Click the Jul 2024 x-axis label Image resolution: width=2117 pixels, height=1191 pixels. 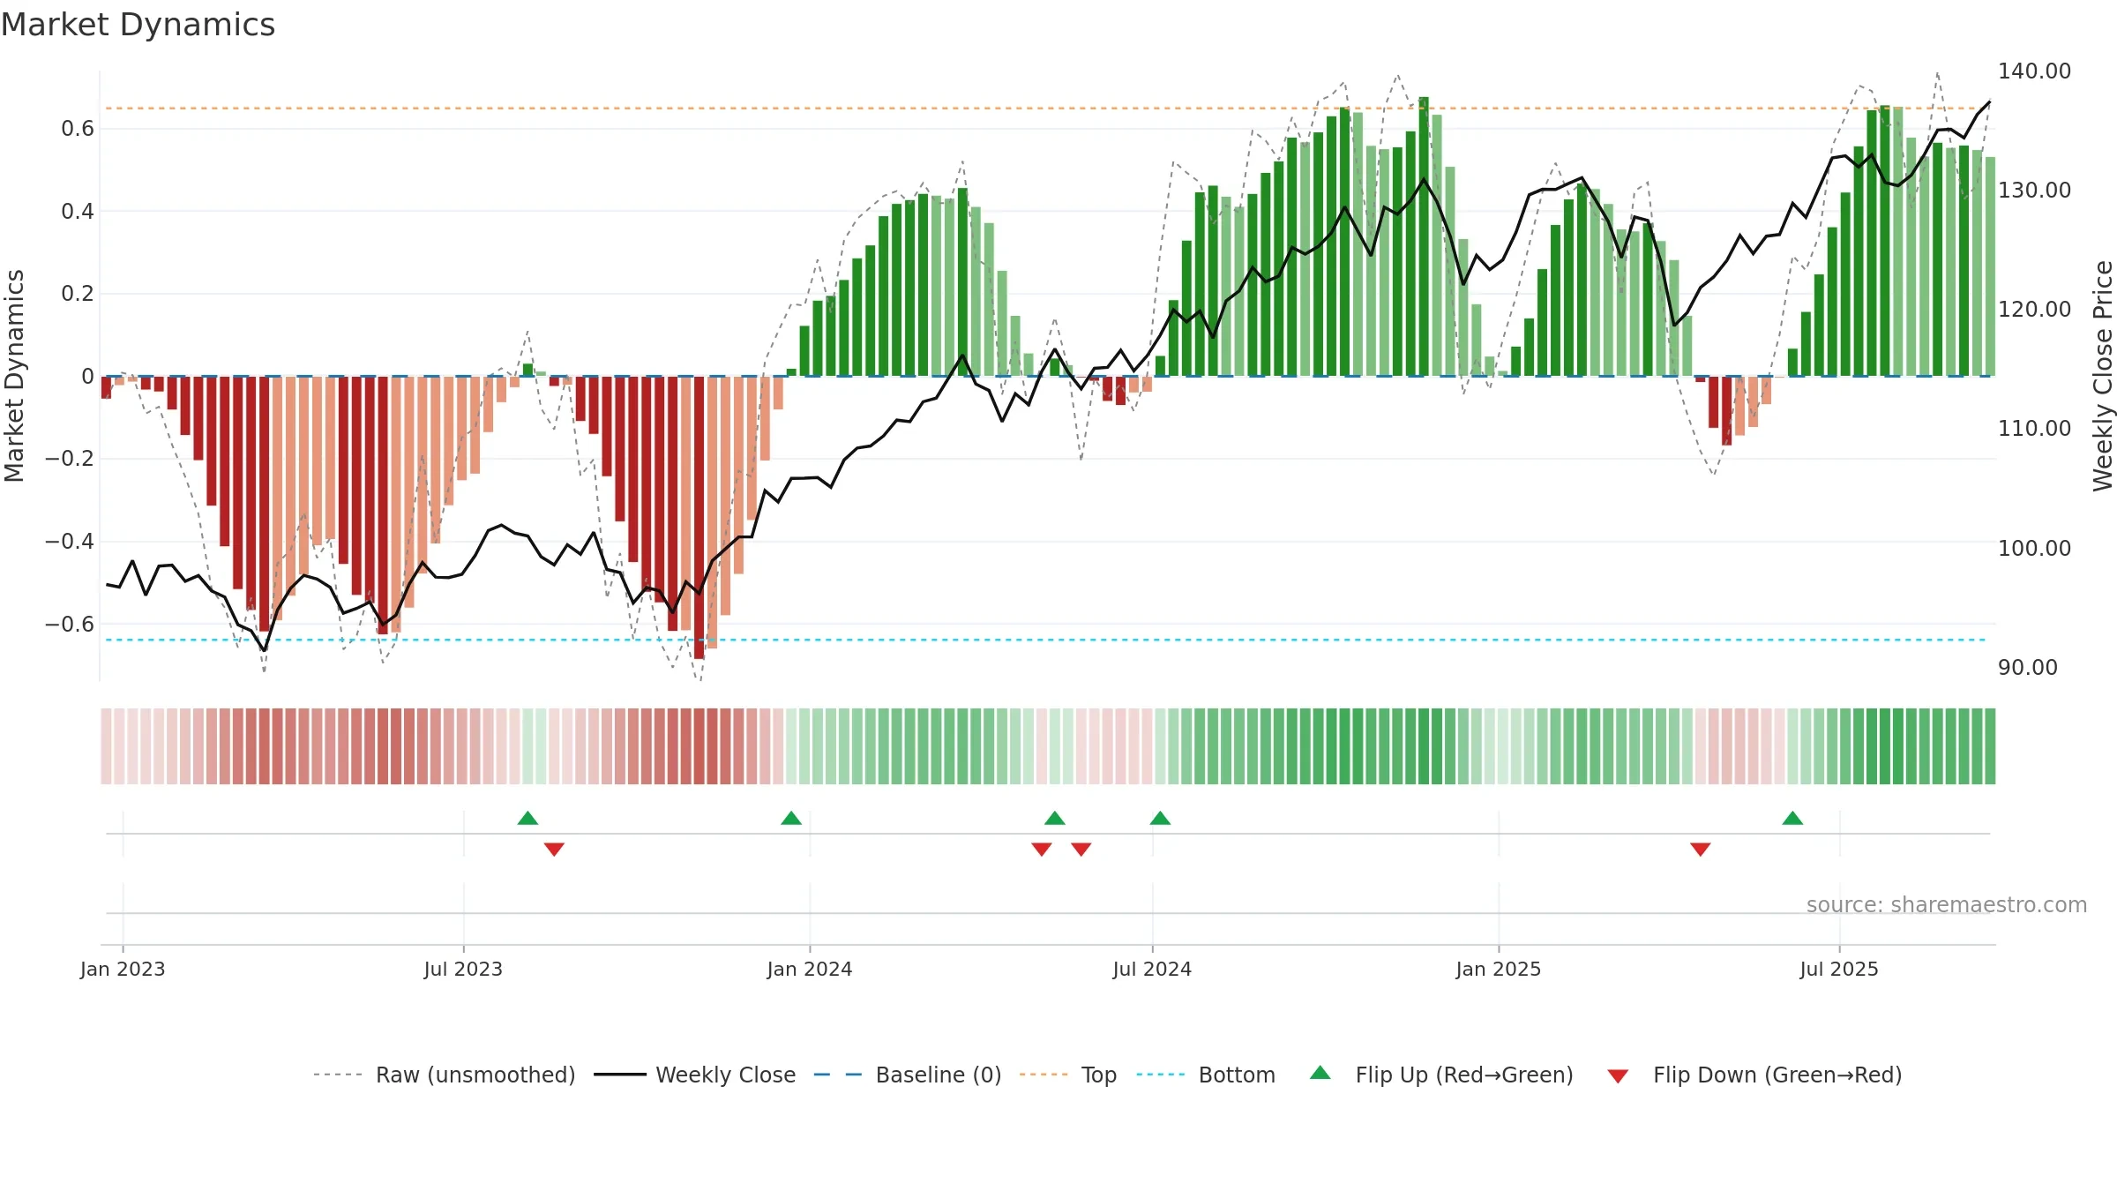pos(1152,969)
